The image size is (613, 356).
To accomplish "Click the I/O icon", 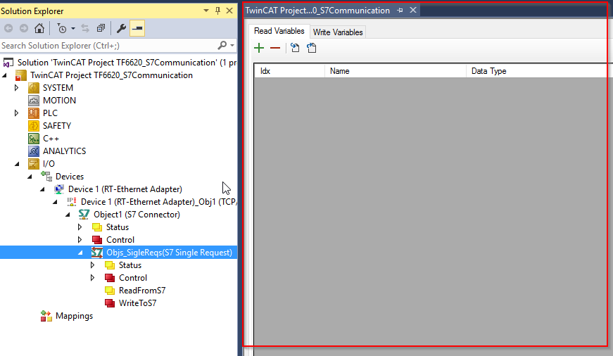I will pyautogui.click(x=34, y=164).
